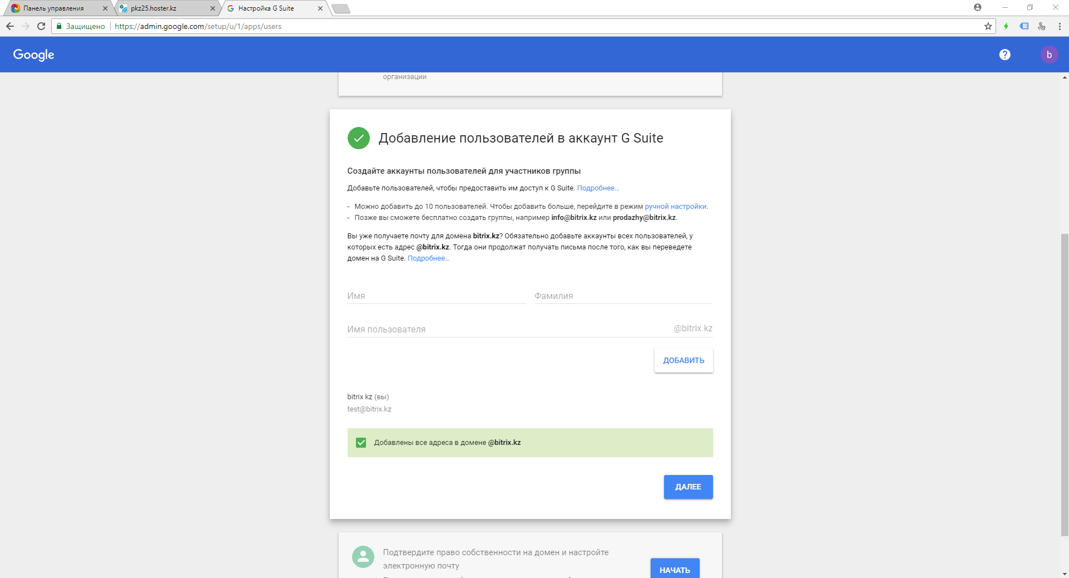The height and width of the screenshot is (578, 1069).
Task: Close the 'Панель управления' tab
Action: (105, 8)
